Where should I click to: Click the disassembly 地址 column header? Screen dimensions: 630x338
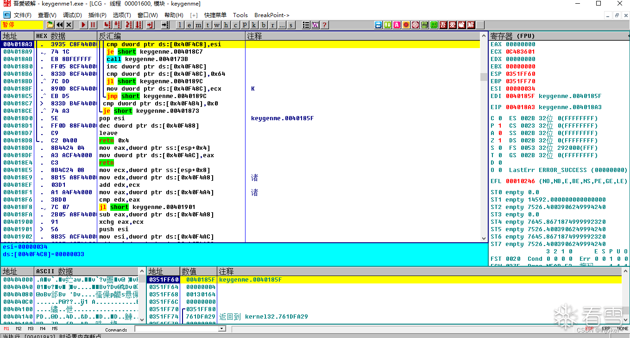click(18, 36)
